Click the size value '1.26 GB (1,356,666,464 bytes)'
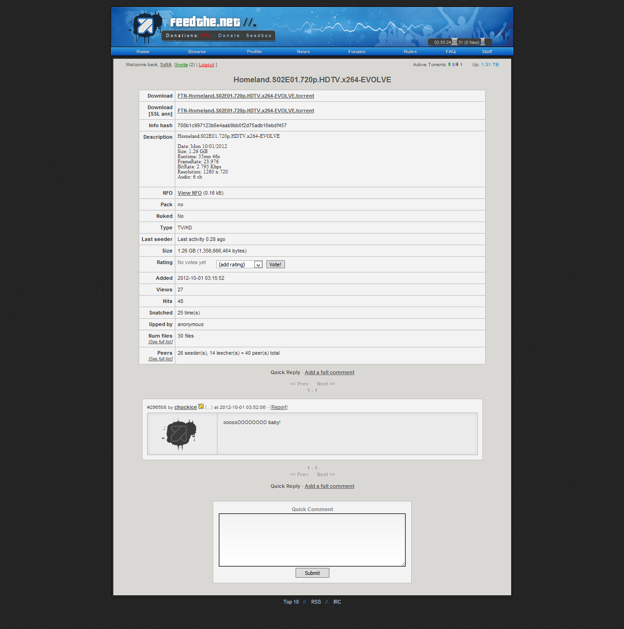The image size is (624, 629). pos(212,251)
